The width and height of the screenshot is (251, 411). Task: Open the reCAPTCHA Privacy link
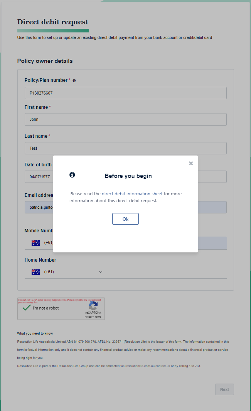88,317
